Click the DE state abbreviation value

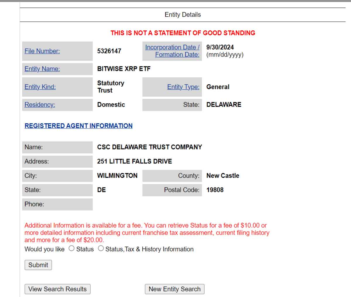pos(101,190)
